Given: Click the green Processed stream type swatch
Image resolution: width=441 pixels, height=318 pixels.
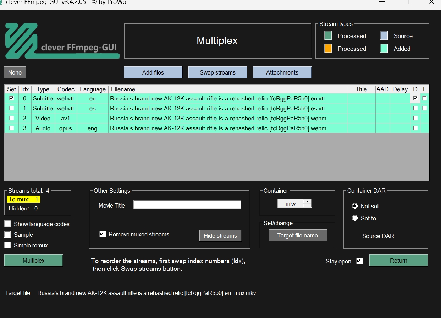Looking at the screenshot, I should click(x=328, y=35).
